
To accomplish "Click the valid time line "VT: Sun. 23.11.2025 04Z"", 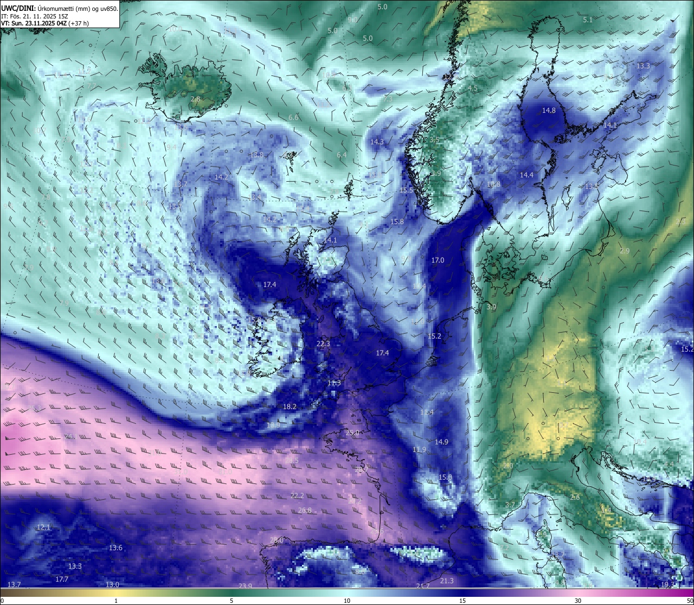I will (34, 23).
